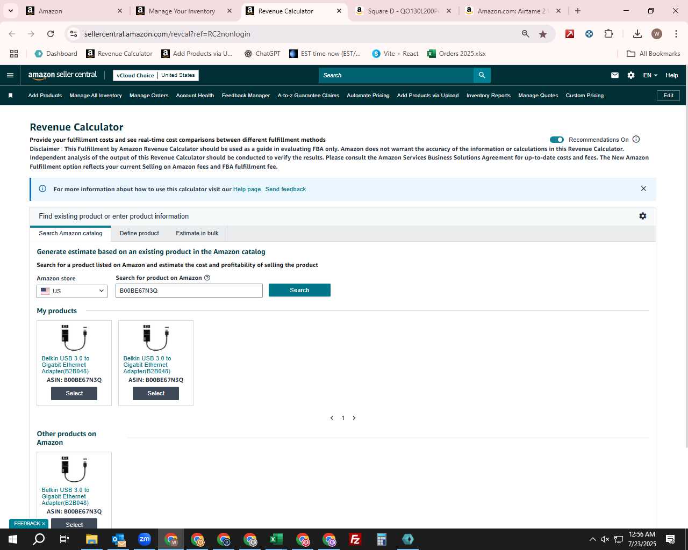The height and width of the screenshot is (550, 688).
Task: Open the Calculator app from taskbar
Action: pos(382,539)
